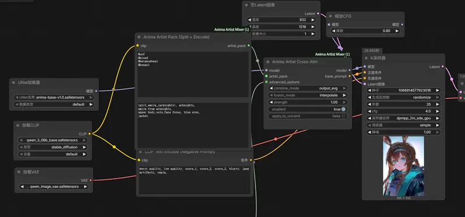
Task: Click Latent output port on 空Latent图像 node
Action: pyautogui.click(x=318, y=13)
